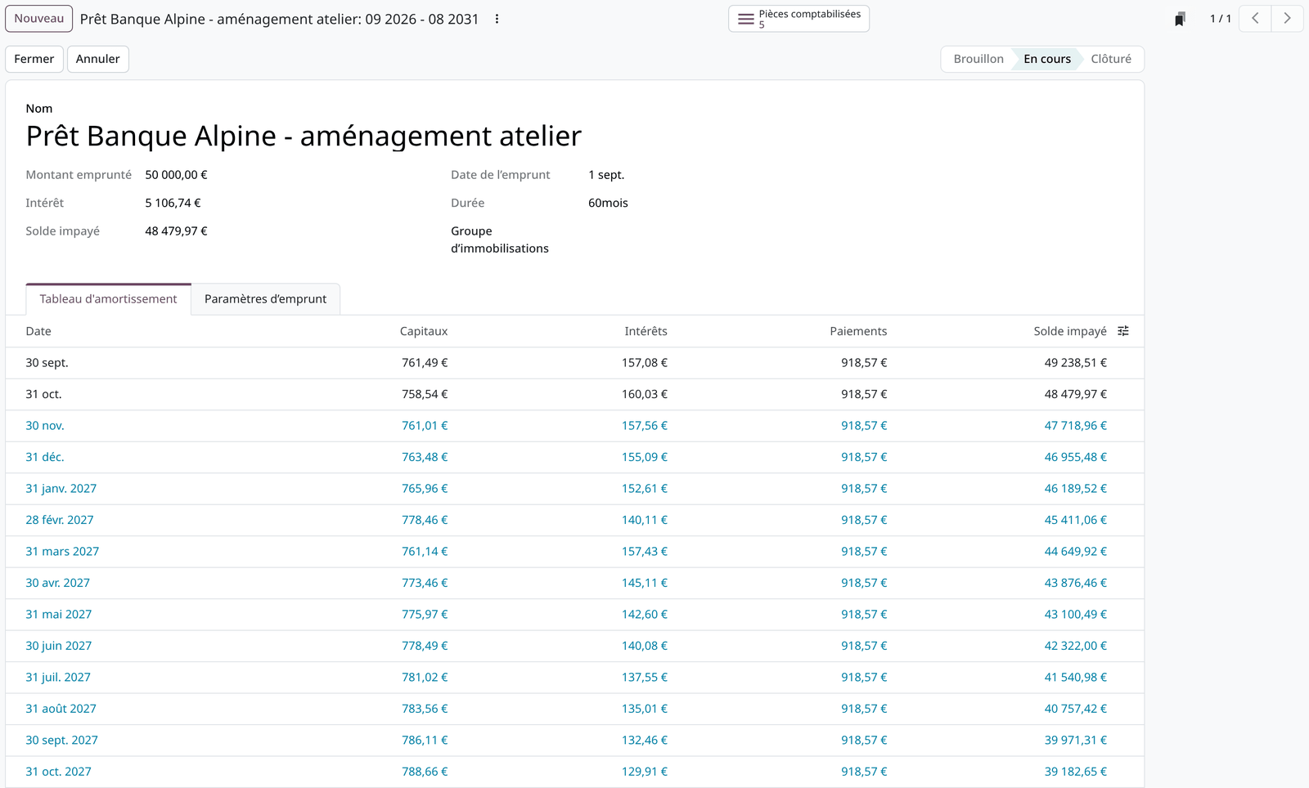Open the 30 nov. row link

45,426
